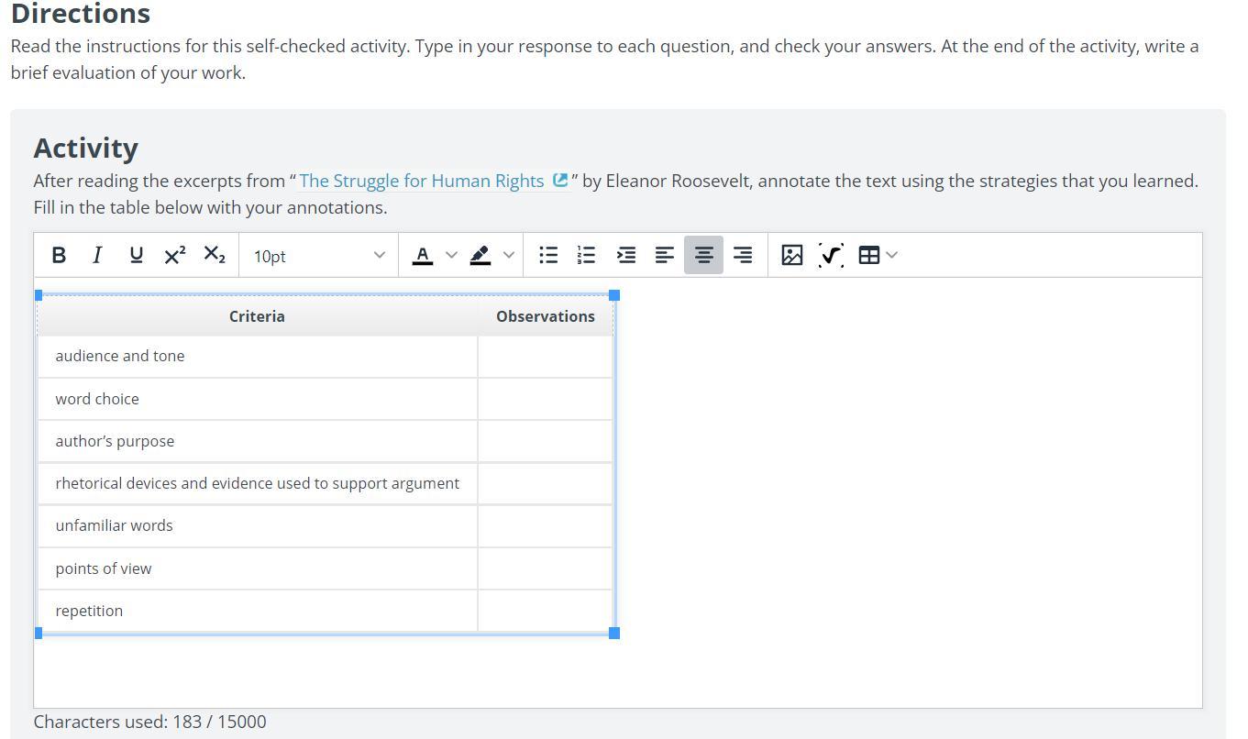Click observations cell for repetition
This screenshot has height=739, width=1248.
click(546, 611)
